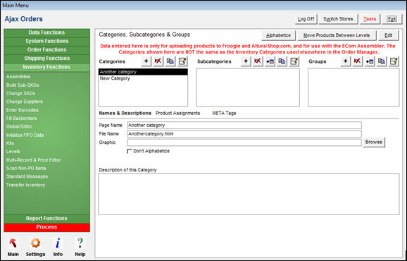407x261 pixels.
Task: Open the Standard Messages function
Action: pos(27,176)
